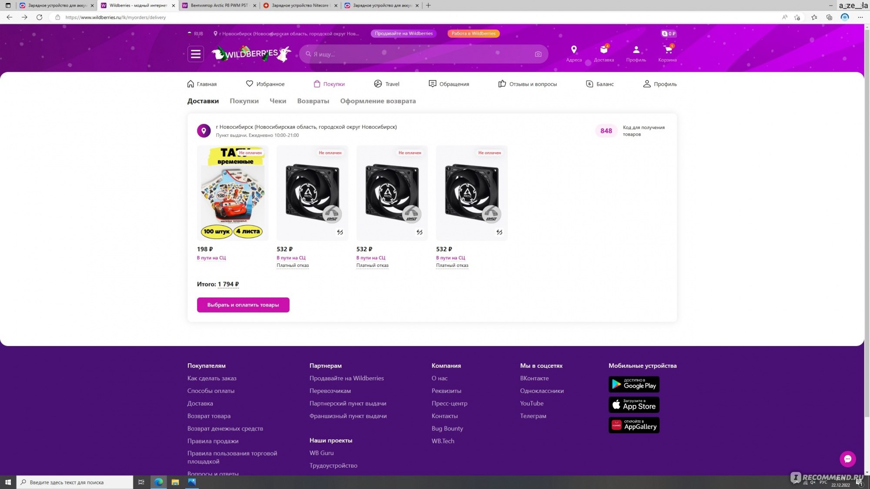Click the Продавайте на Wildberries button
Viewport: 870px width, 489px height.
[403, 33]
